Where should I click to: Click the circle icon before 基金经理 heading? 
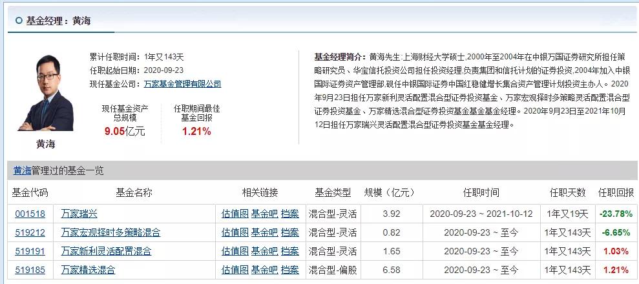coord(19,21)
